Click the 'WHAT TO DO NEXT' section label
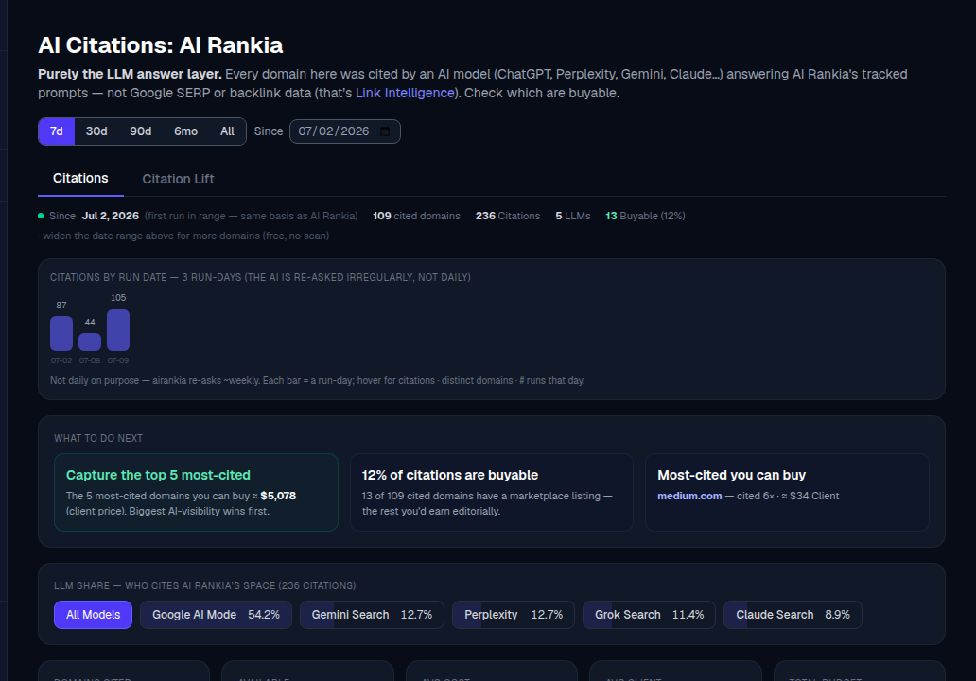The width and height of the screenshot is (976, 681). tap(98, 438)
